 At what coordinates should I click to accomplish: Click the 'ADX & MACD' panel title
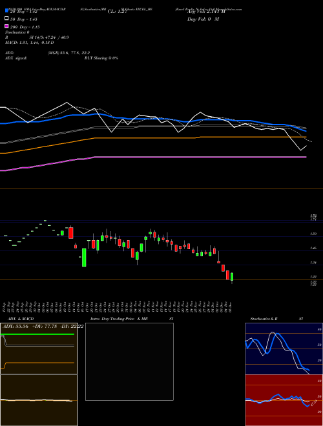pos(21,319)
